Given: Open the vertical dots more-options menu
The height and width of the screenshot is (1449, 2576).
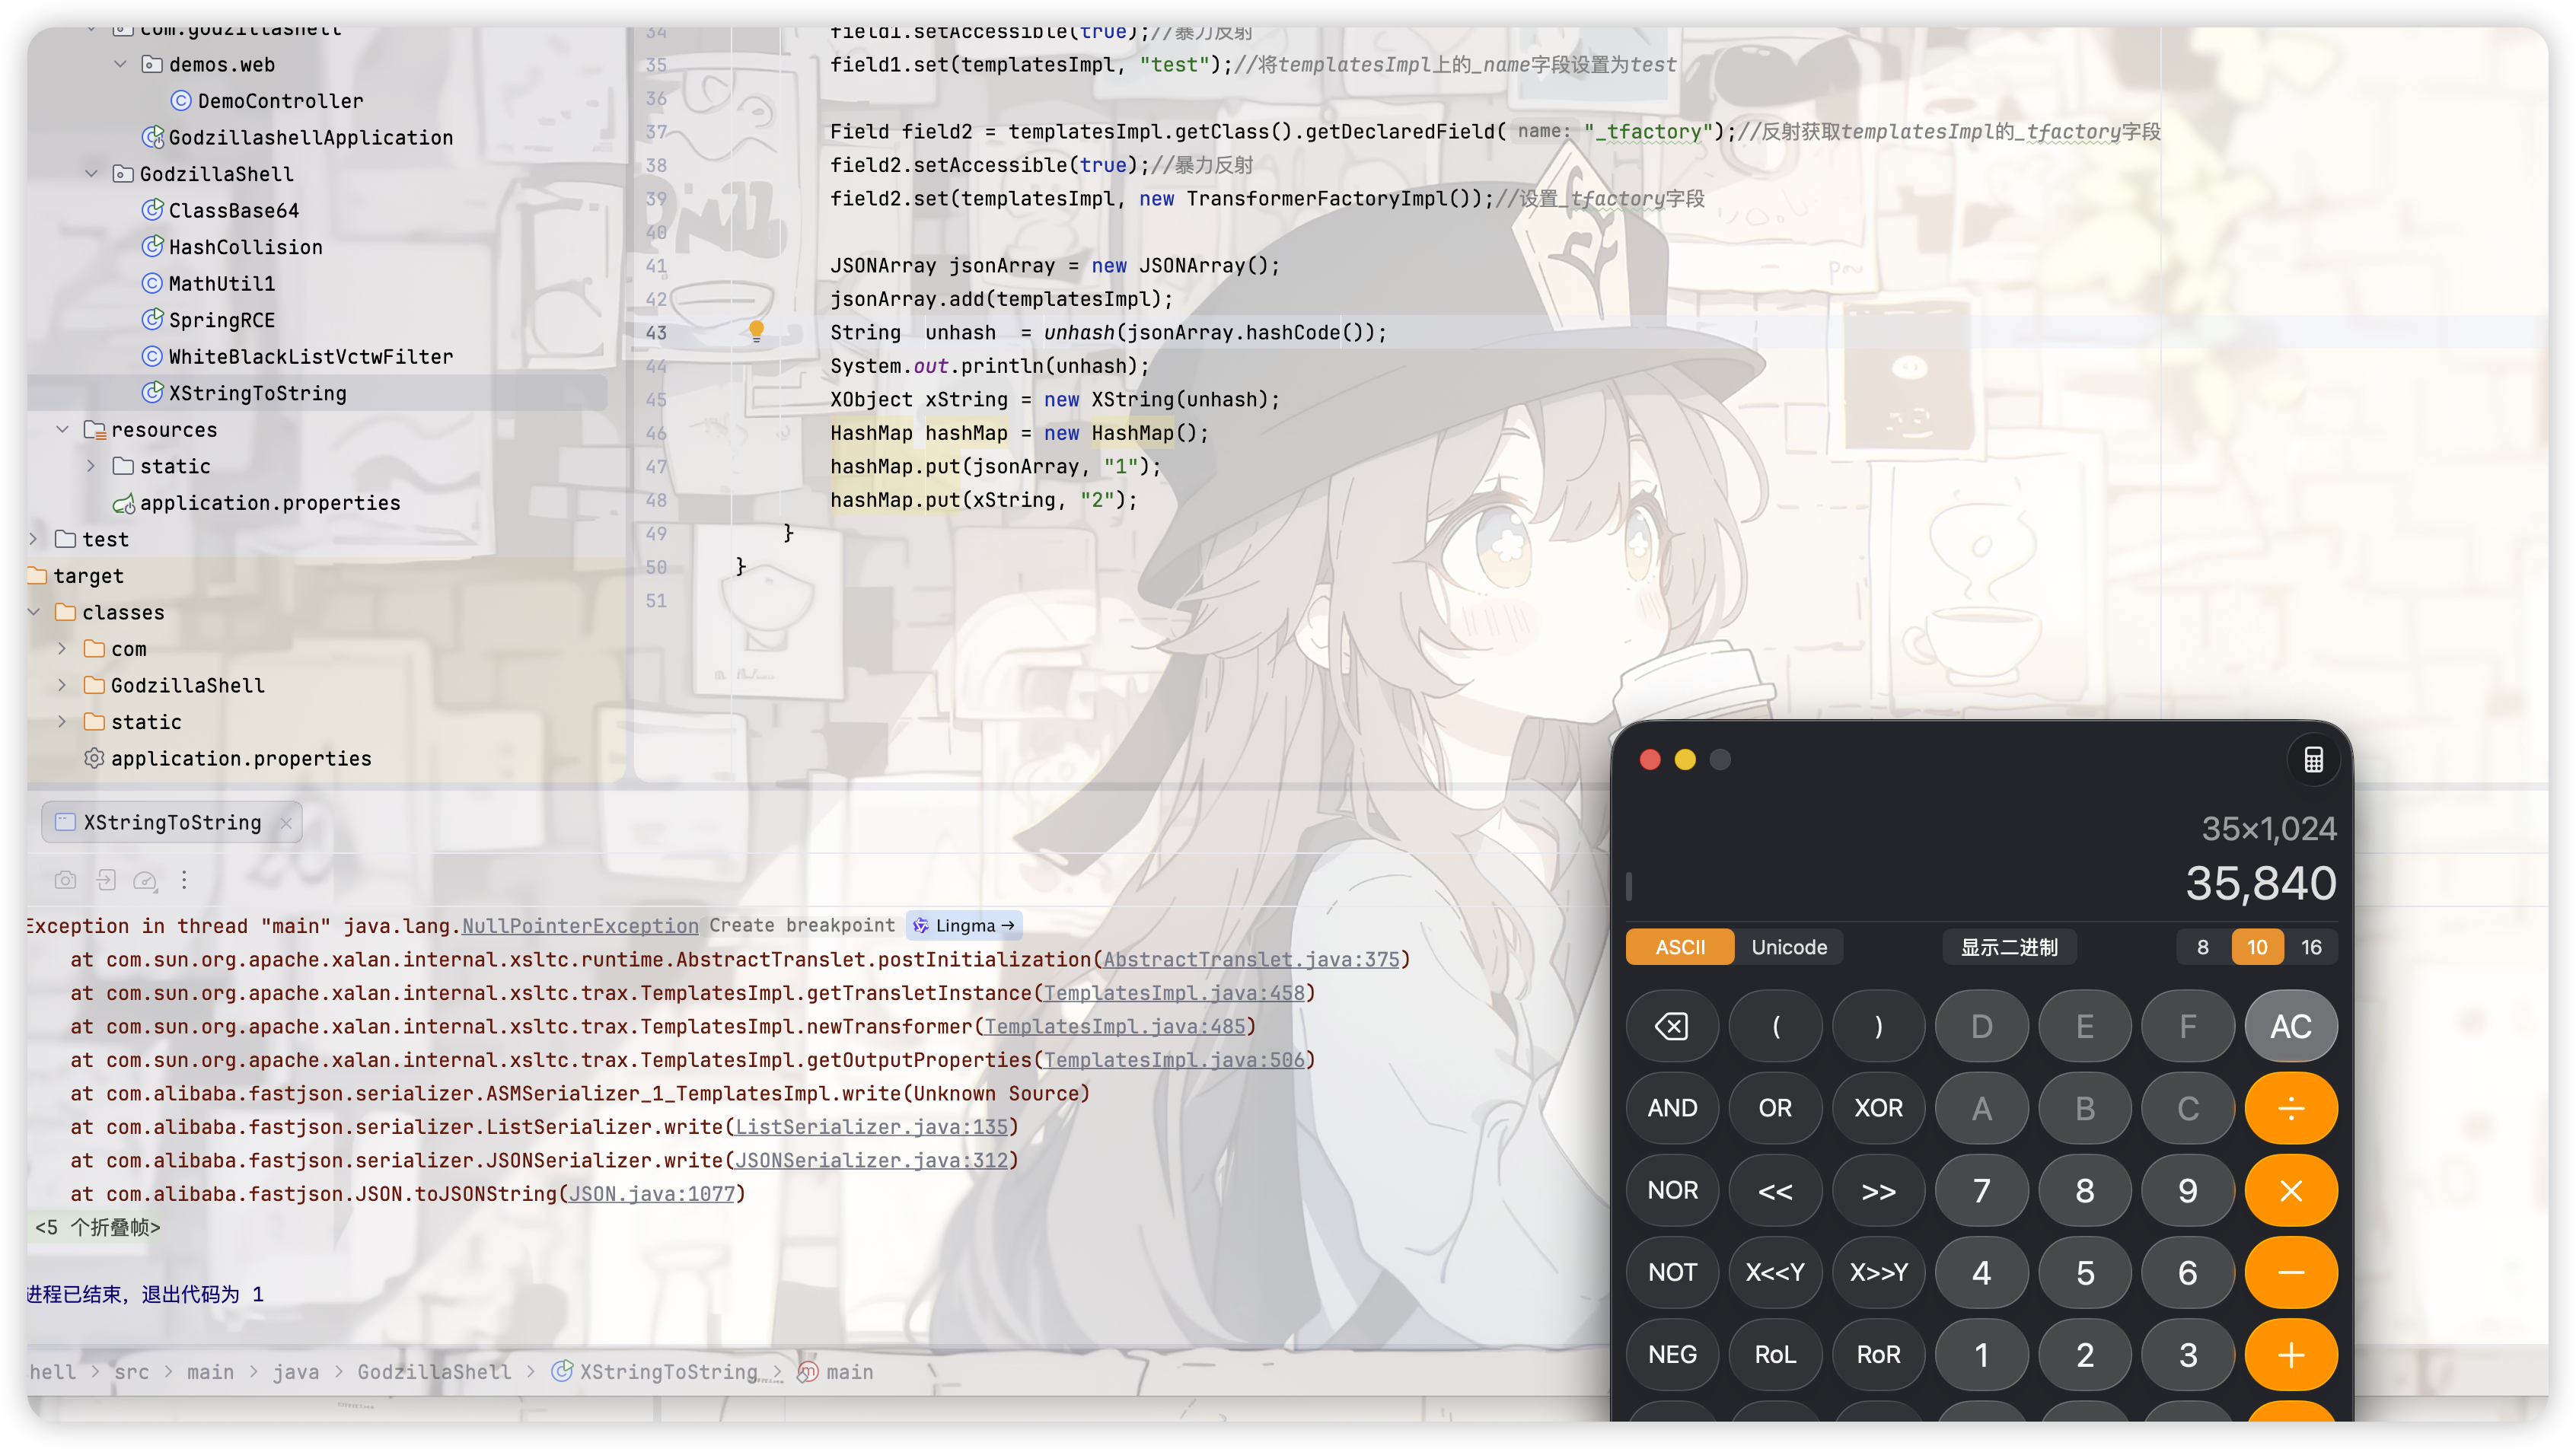Looking at the screenshot, I should 184,880.
